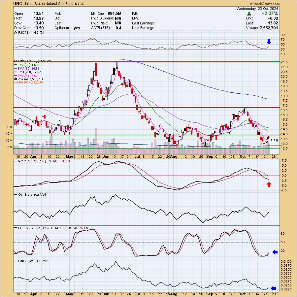Click the EMA(50) 14.68 legend entry
The image size is (297, 297).
28,68
